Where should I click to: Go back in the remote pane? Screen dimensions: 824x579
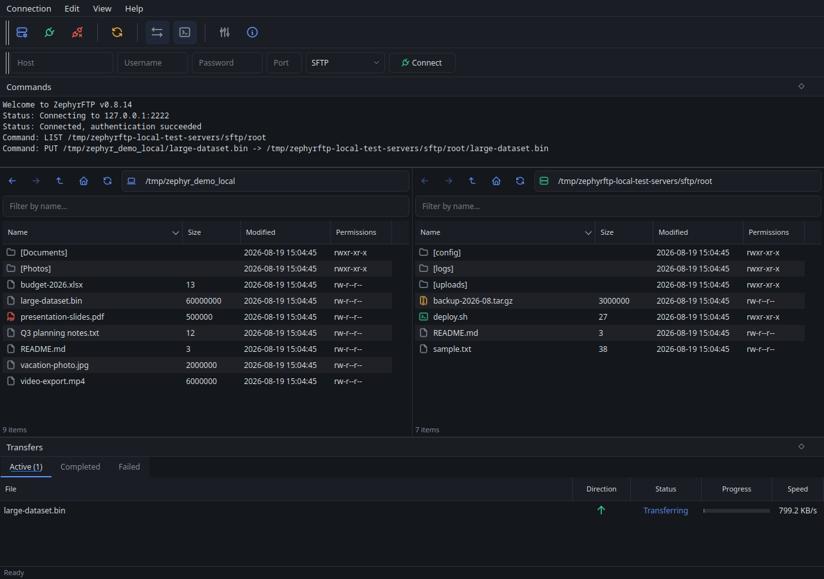(425, 181)
